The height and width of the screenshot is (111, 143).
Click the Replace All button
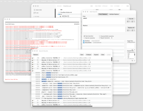[131, 28]
